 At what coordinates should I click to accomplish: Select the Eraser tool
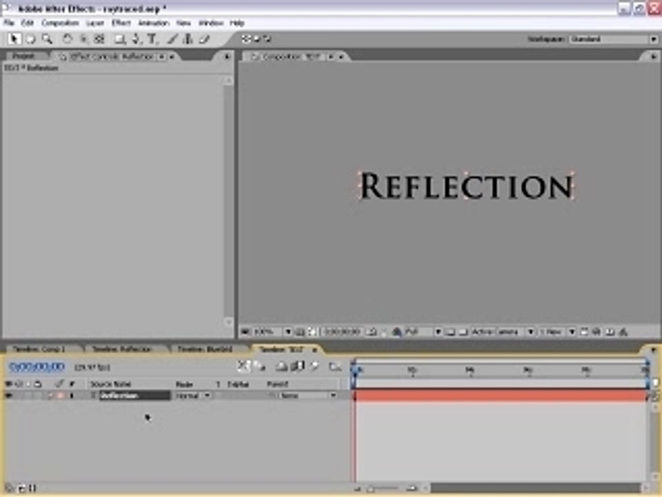(204, 39)
